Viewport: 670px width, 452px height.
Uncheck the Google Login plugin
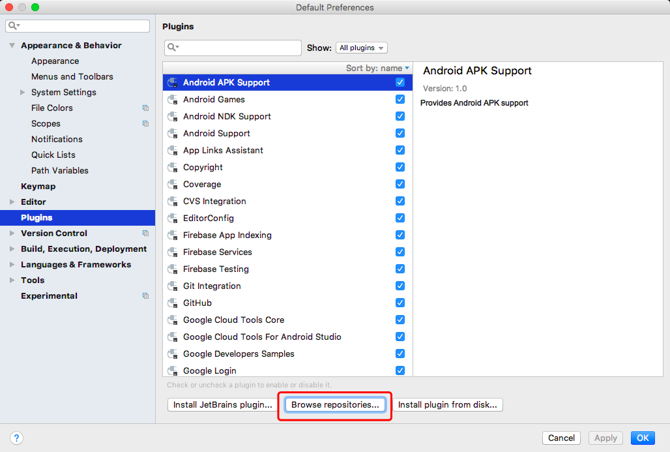(400, 370)
